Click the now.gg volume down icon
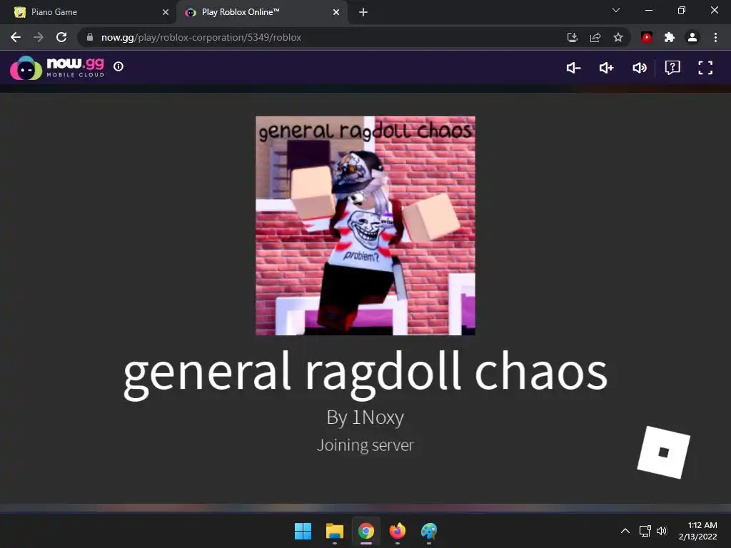The image size is (731, 548). (573, 68)
